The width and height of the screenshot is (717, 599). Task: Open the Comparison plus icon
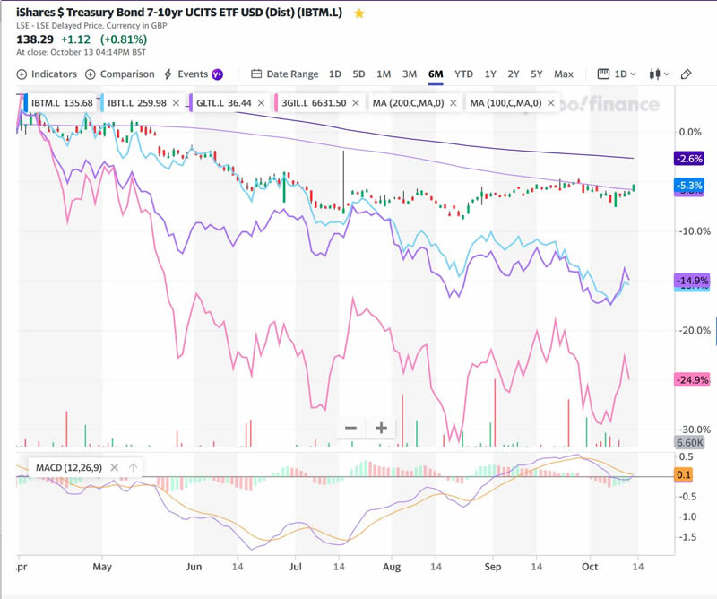click(91, 74)
